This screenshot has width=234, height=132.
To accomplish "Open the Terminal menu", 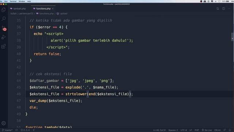I will pyautogui.click(x=13, y=1).
